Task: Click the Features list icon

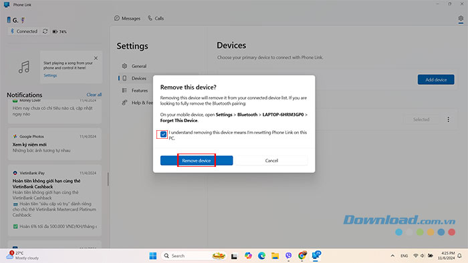Action: 124,90
